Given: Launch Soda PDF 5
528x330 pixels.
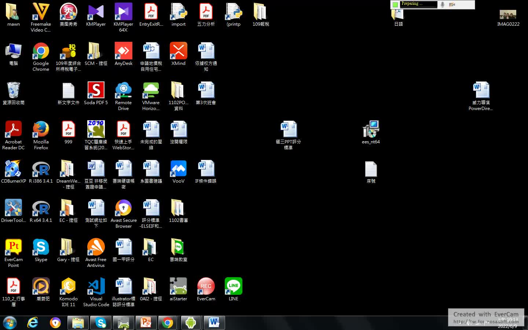Looking at the screenshot, I should point(96,93).
